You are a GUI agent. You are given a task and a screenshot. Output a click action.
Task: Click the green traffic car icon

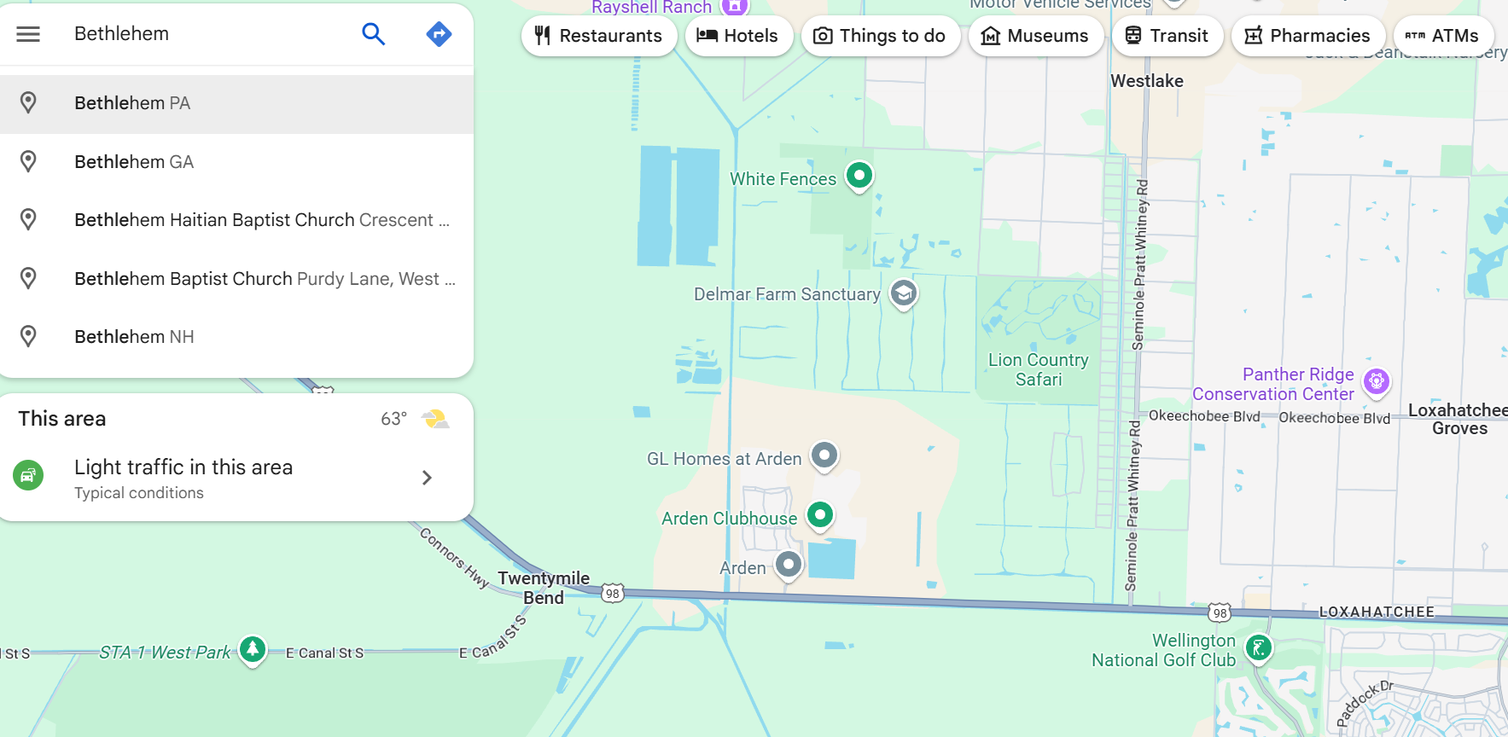(x=28, y=476)
